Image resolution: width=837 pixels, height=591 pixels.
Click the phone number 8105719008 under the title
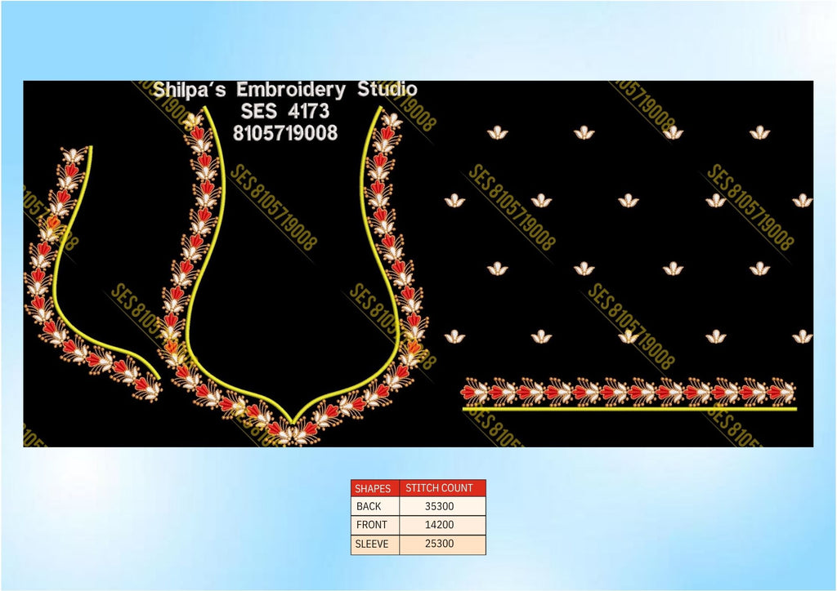point(285,133)
